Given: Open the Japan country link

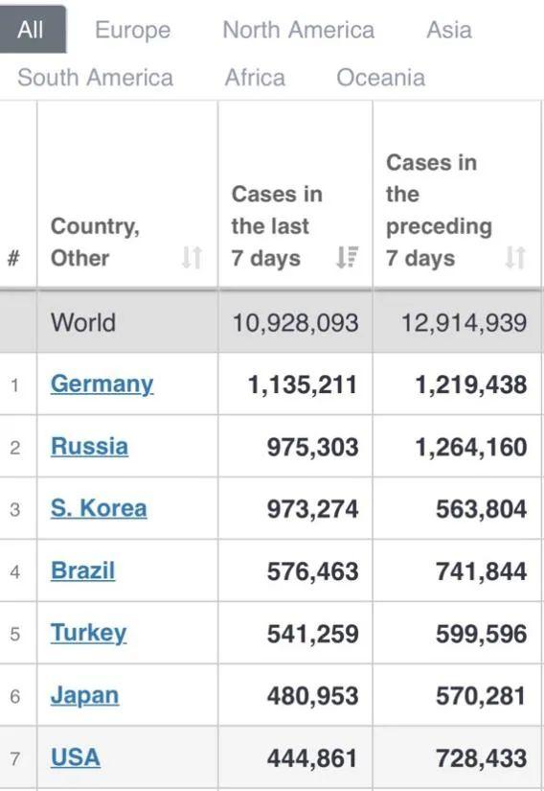Looking at the screenshot, I should pyautogui.click(x=84, y=696).
